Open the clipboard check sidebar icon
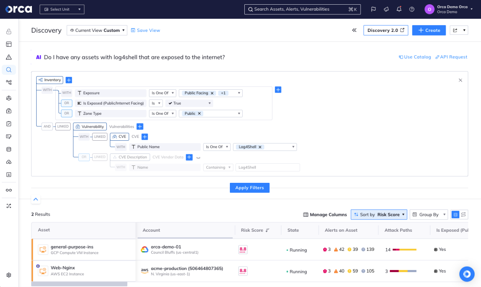 9,124
